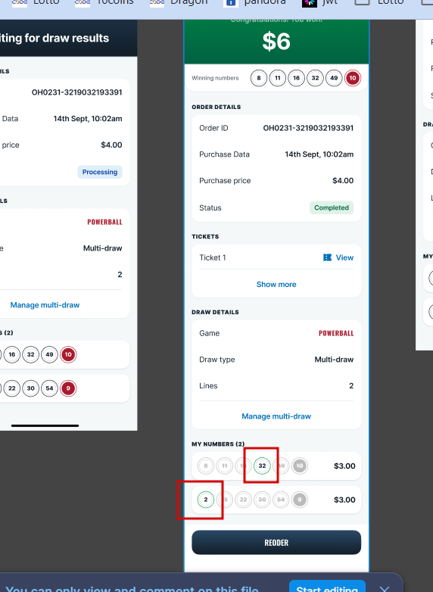
Task: Select the $6 winnings amount
Action: coord(276,41)
